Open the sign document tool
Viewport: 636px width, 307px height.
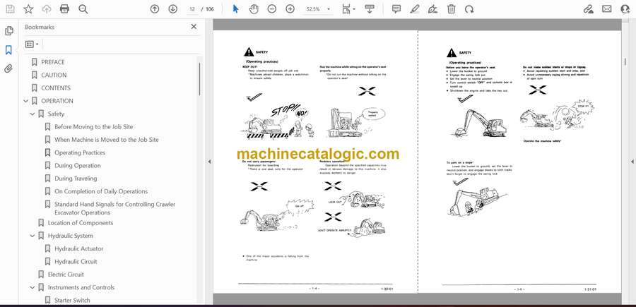tap(432, 9)
